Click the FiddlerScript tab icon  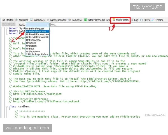pos(114,20)
